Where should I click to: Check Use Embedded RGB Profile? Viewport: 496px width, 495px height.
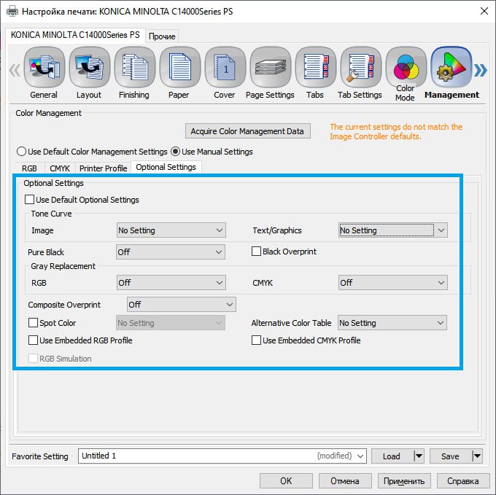[33, 340]
